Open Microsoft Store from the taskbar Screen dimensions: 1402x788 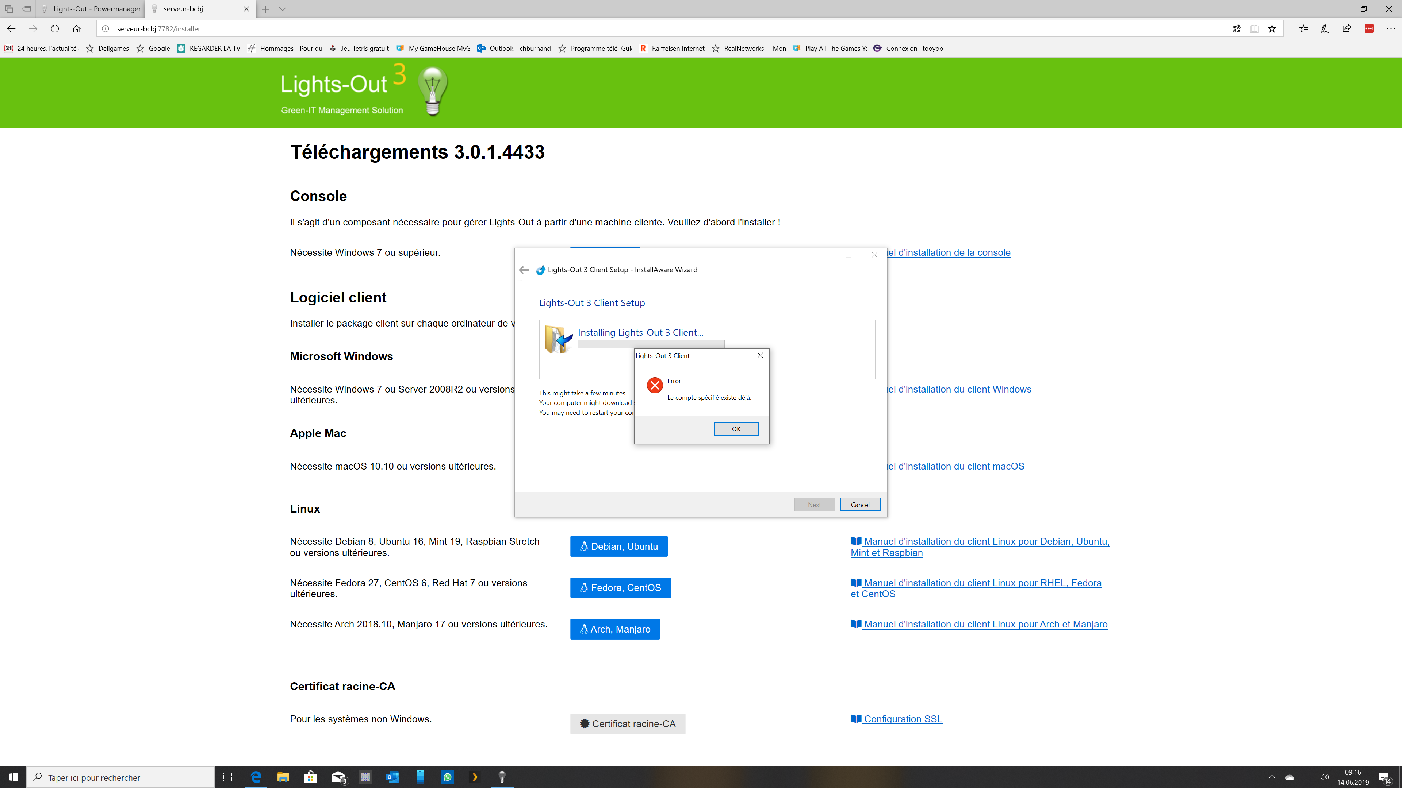pyautogui.click(x=310, y=777)
